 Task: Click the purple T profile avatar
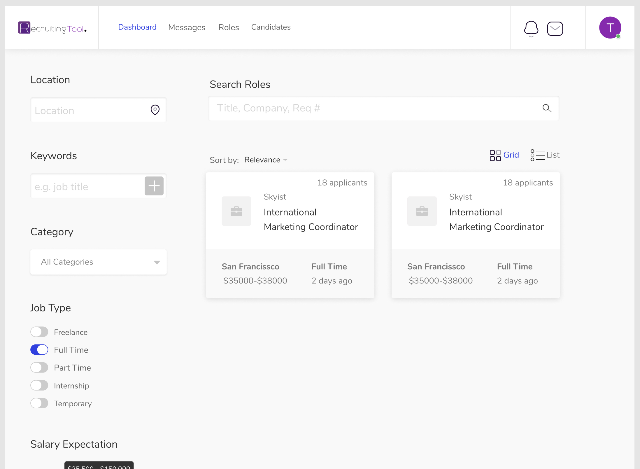(x=610, y=28)
